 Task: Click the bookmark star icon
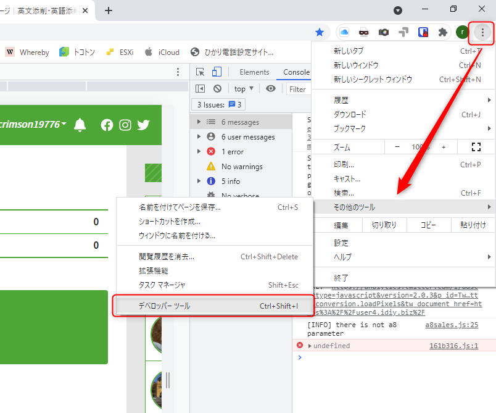coord(320,32)
